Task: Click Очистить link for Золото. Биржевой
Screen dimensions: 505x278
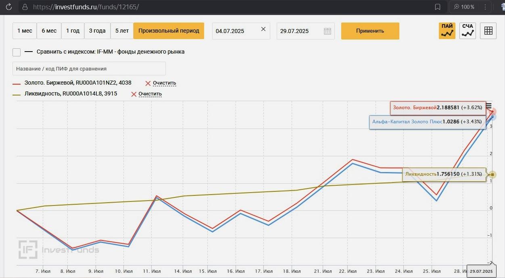Action: tap(165, 83)
